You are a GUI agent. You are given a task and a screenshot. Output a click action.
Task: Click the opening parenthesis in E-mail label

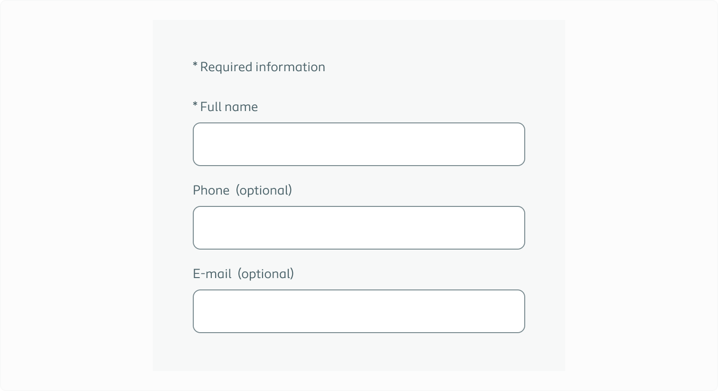pyautogui.click(x=240, y=274)
